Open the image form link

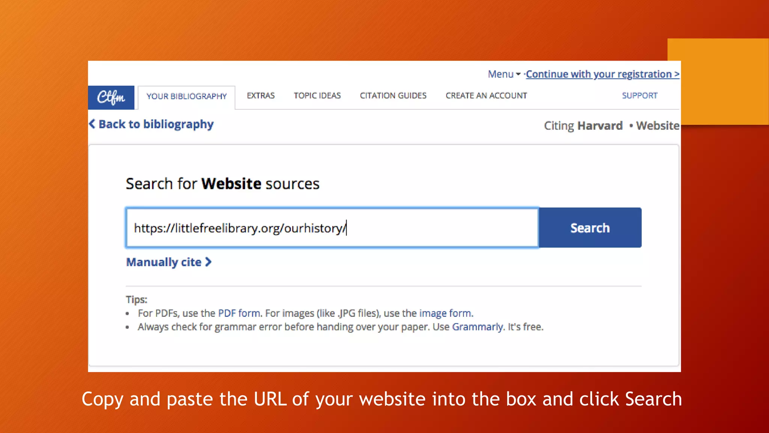(445, 313)
